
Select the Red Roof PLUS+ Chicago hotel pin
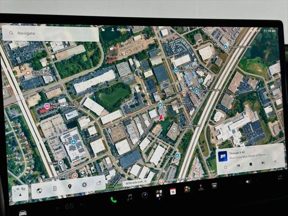(47, 106)
